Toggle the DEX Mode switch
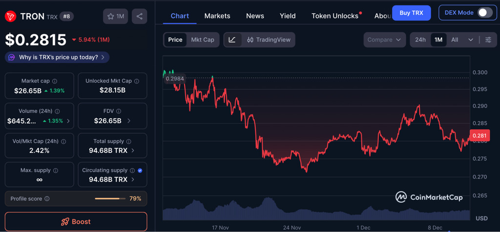This screenshot has height=232, width=500. tap(485, 13)
